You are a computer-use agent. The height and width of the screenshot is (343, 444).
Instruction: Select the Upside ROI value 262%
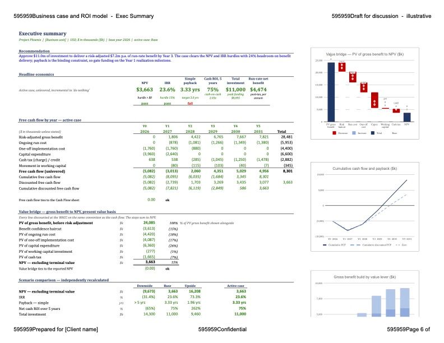coord(196,308)
